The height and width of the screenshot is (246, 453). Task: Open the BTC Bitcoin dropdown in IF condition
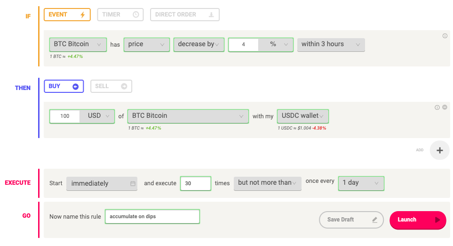[78, 45]
